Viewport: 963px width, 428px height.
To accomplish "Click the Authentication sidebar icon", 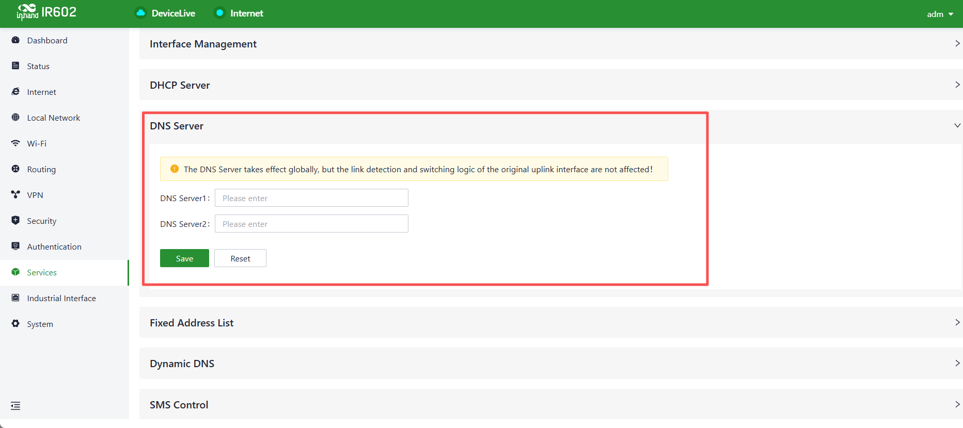I will (x=15, y=246).
